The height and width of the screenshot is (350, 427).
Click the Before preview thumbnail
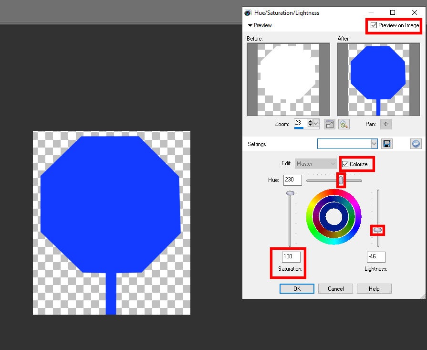(x=288, y=80)
